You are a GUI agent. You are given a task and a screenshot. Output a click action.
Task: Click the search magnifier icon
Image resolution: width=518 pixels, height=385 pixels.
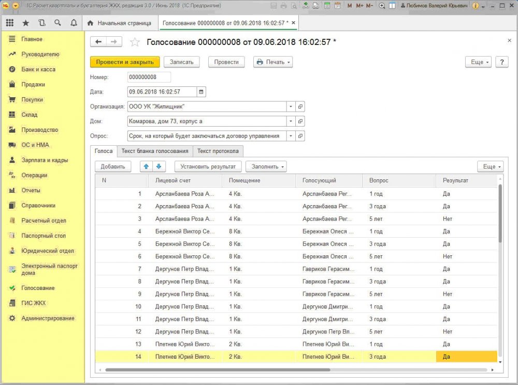coord(58,23)
